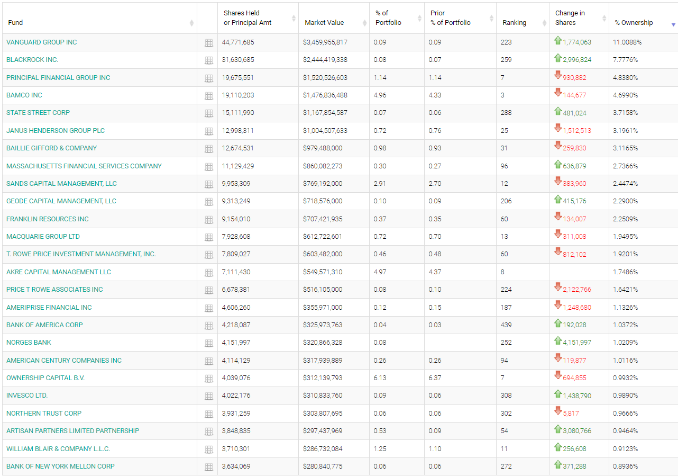
Task: Open the grid icon for BlackRock Inc.
Action: (x=209, y=60)
